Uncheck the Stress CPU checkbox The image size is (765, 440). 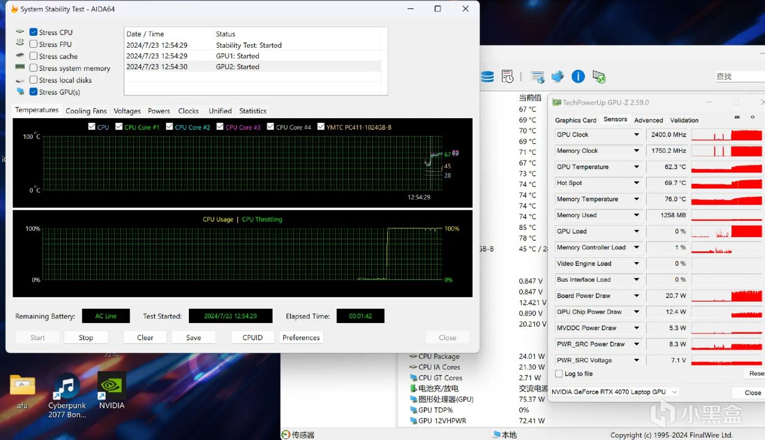pyautogui.click(x=33, y=32)
